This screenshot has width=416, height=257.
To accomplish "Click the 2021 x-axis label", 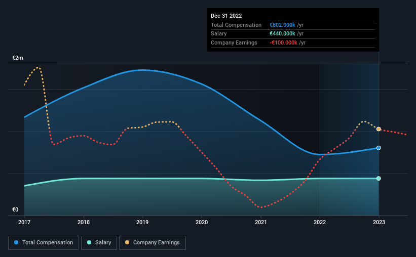I will pos(261,222).
